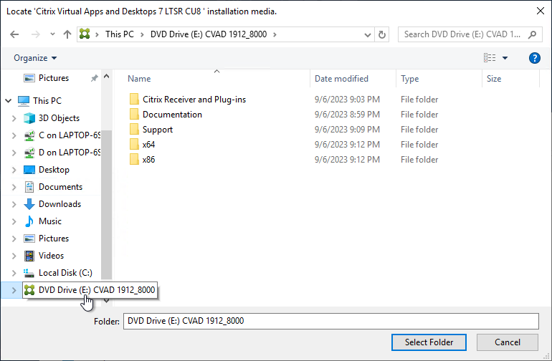Expand chevron between This PC and DVD Drive
Image resolution: width=552 pixels, height=361 pixels.
142,34
